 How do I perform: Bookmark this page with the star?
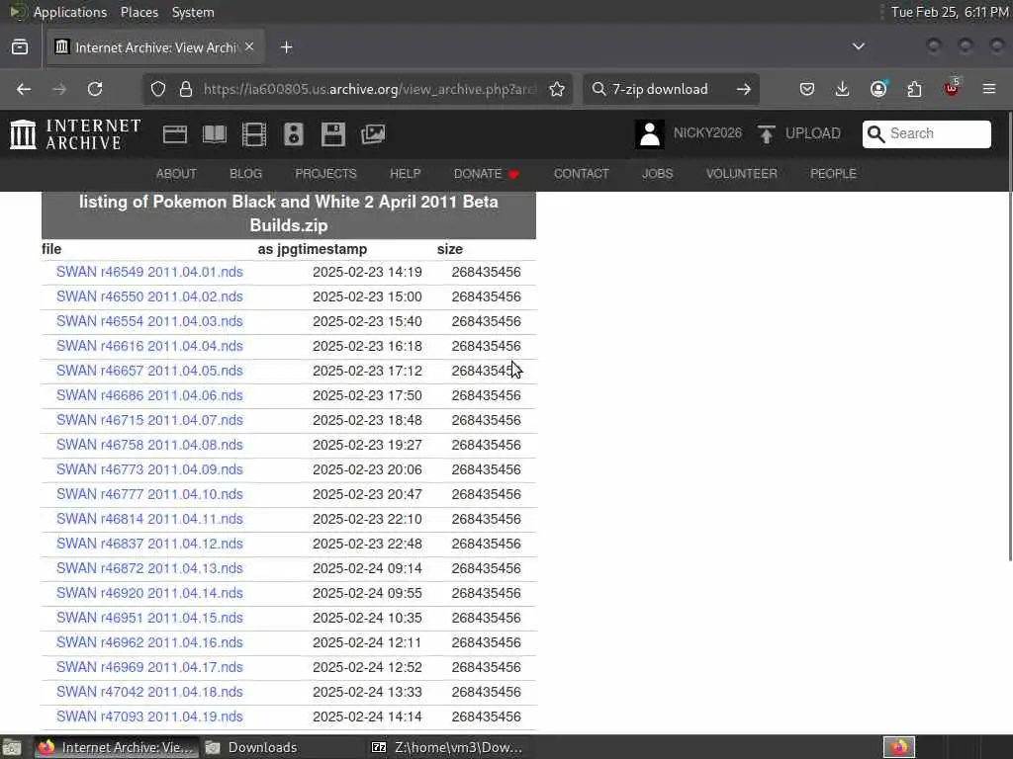[557, 89]
